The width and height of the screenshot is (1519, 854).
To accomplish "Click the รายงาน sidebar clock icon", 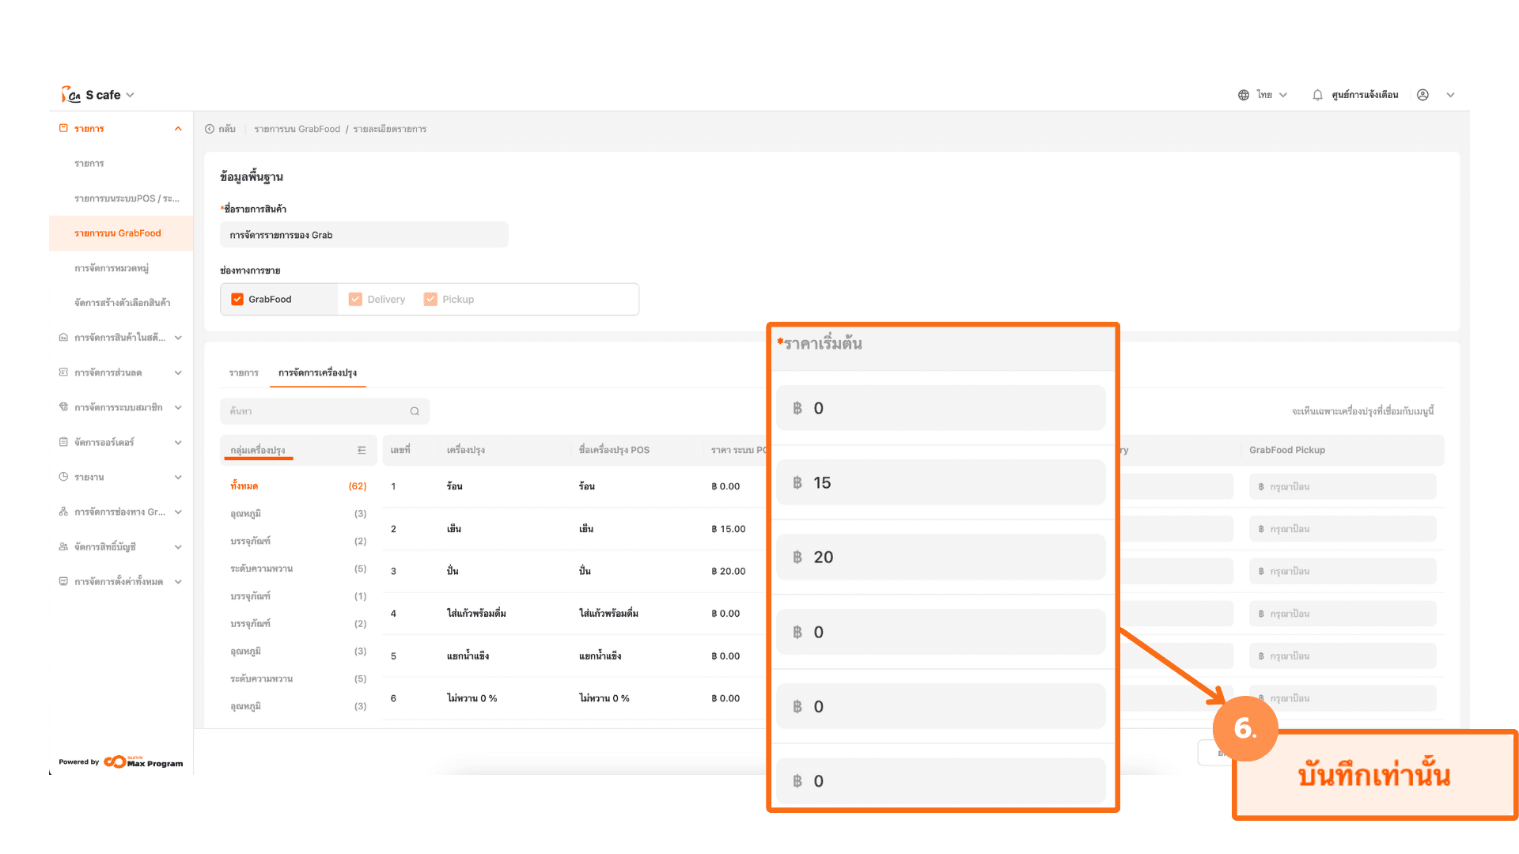I will pyautogui.click(x=63, y=477).
